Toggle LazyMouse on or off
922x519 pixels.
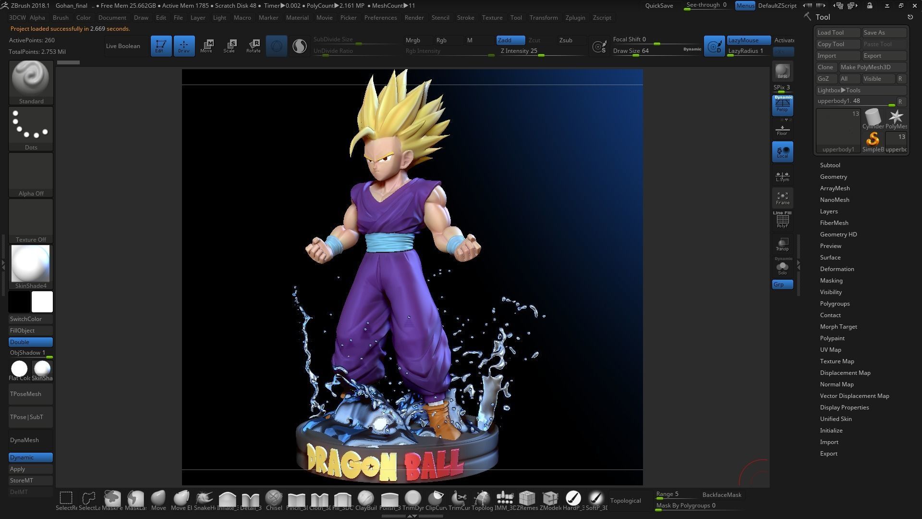click(x=749, y=40)
